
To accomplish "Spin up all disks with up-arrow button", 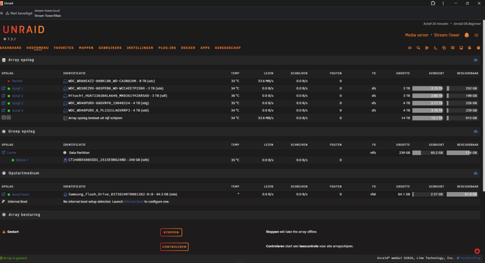I will coord(9,117).
